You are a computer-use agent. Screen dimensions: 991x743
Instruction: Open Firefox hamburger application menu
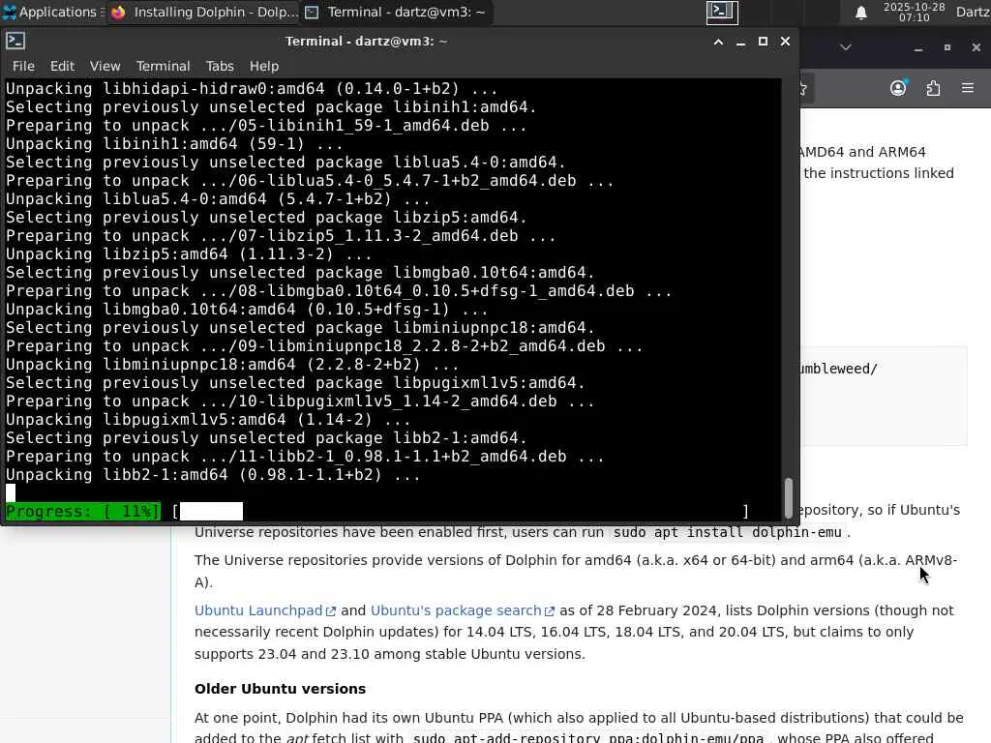pyautogui.click(x=968, y=88)
